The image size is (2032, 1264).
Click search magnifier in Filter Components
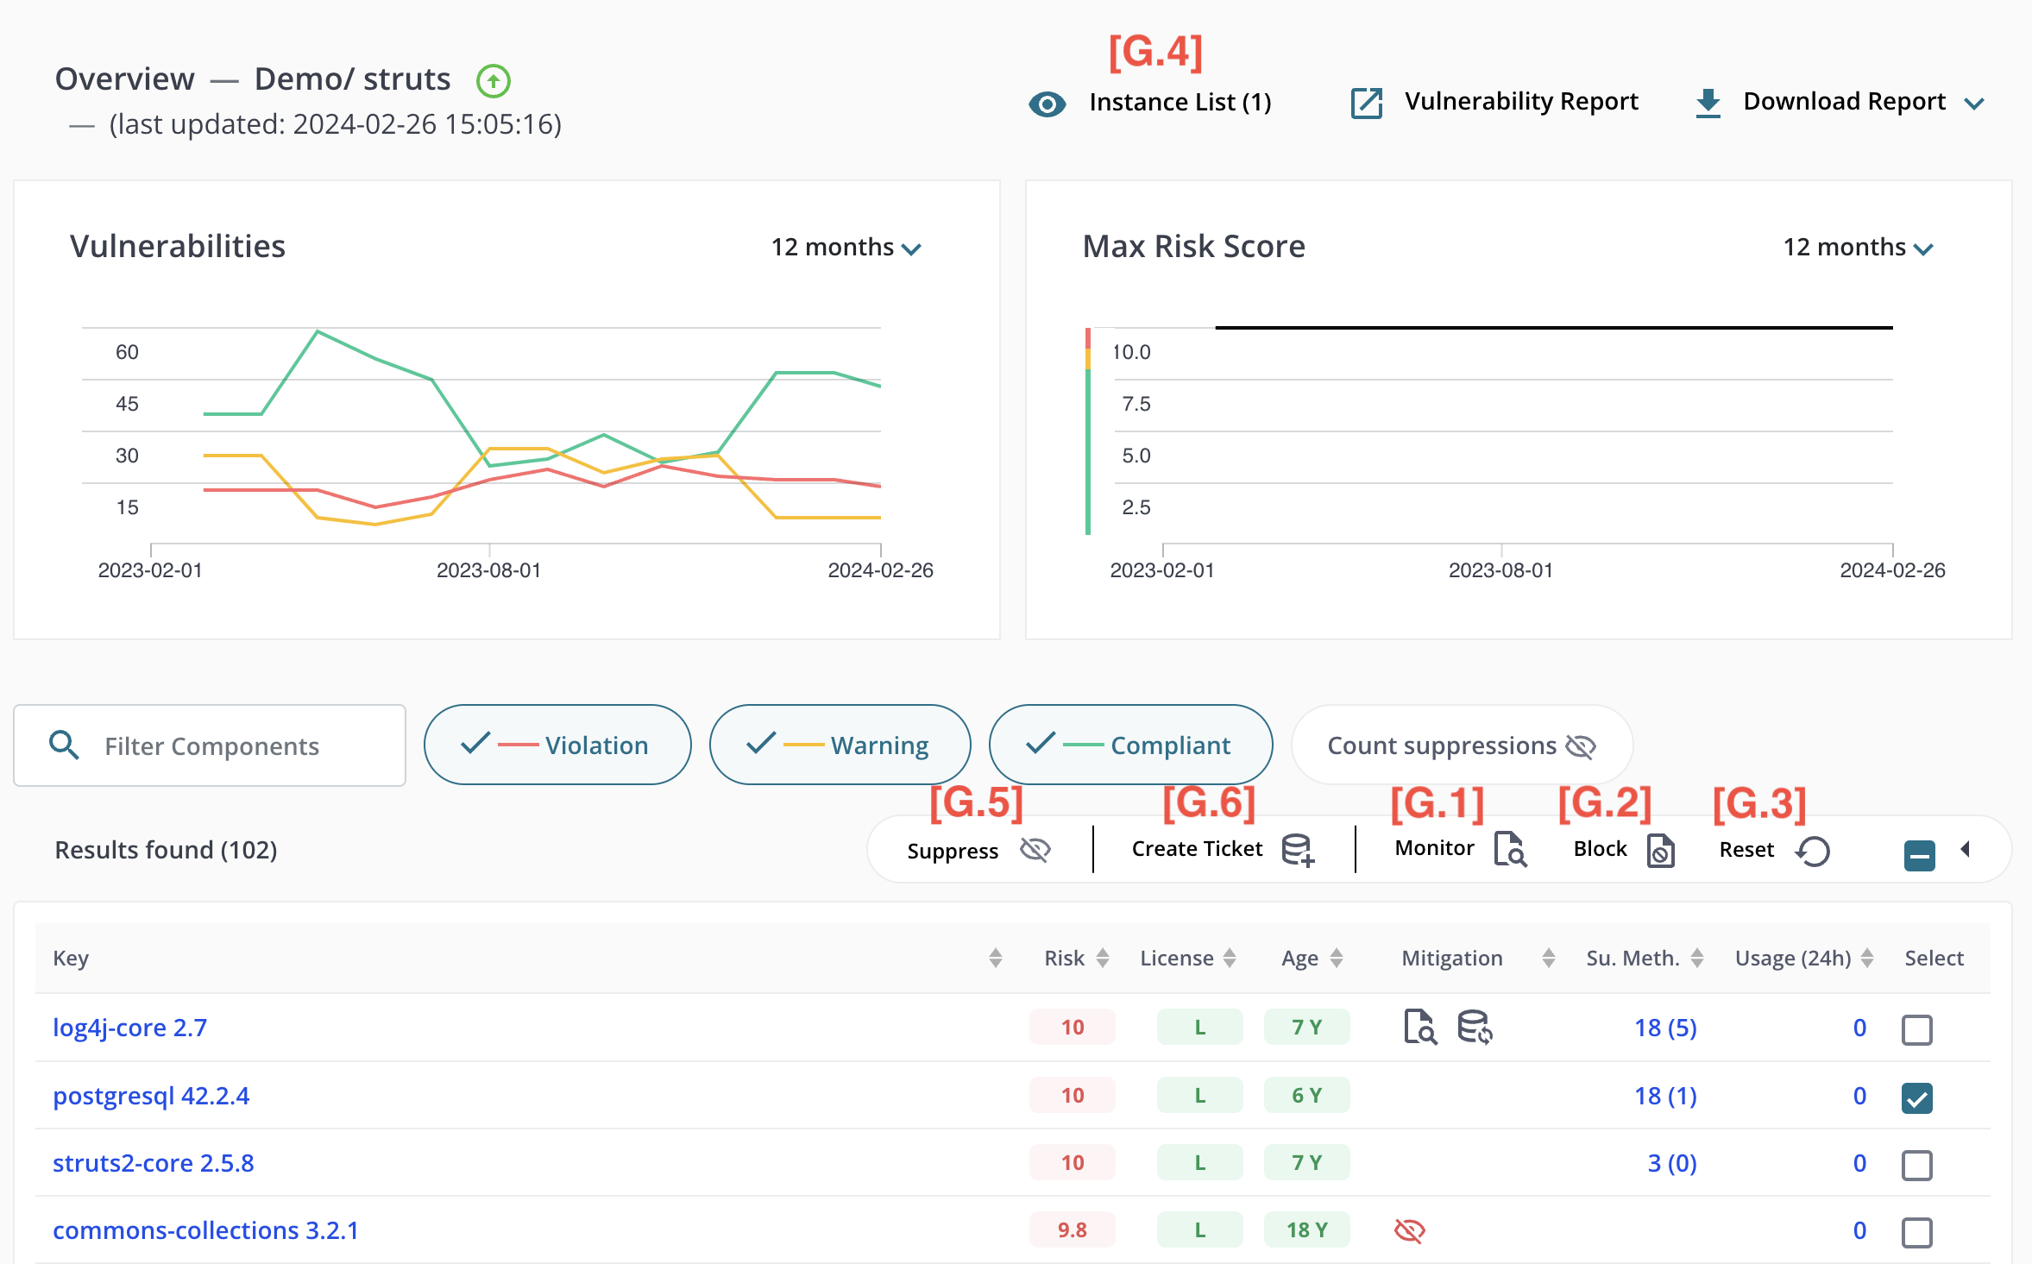65,745
